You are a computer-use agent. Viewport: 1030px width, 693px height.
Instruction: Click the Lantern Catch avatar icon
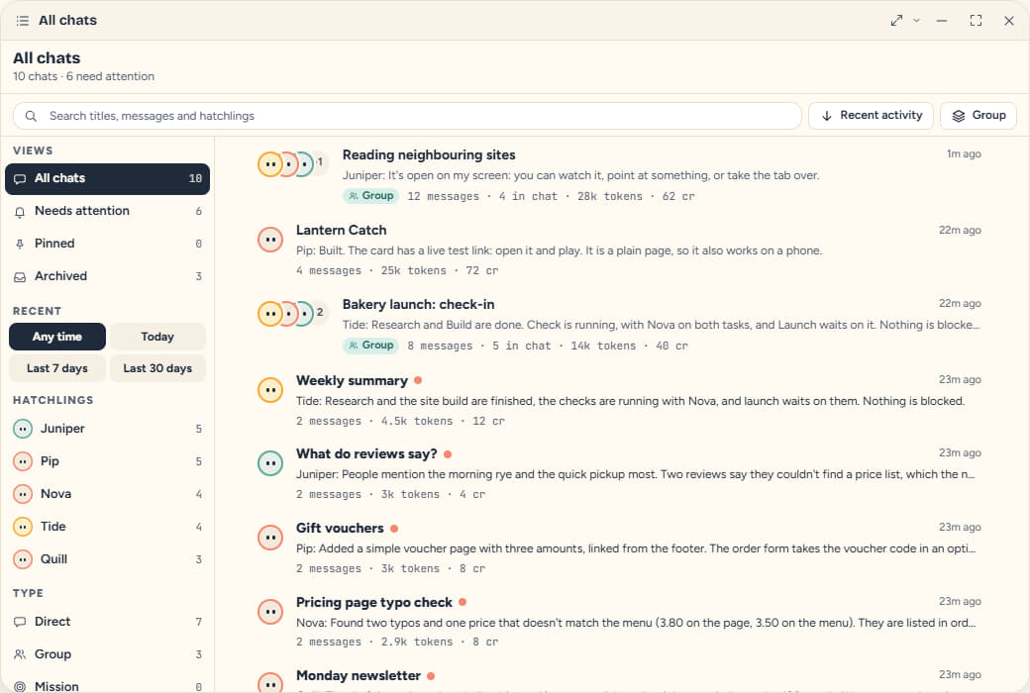pos(270,240)
